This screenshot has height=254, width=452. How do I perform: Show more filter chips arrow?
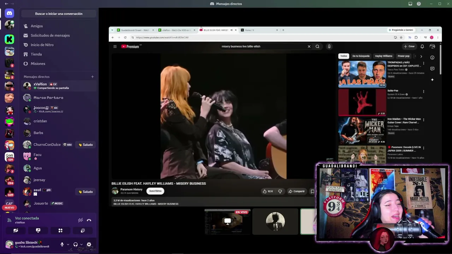point(421,56)
